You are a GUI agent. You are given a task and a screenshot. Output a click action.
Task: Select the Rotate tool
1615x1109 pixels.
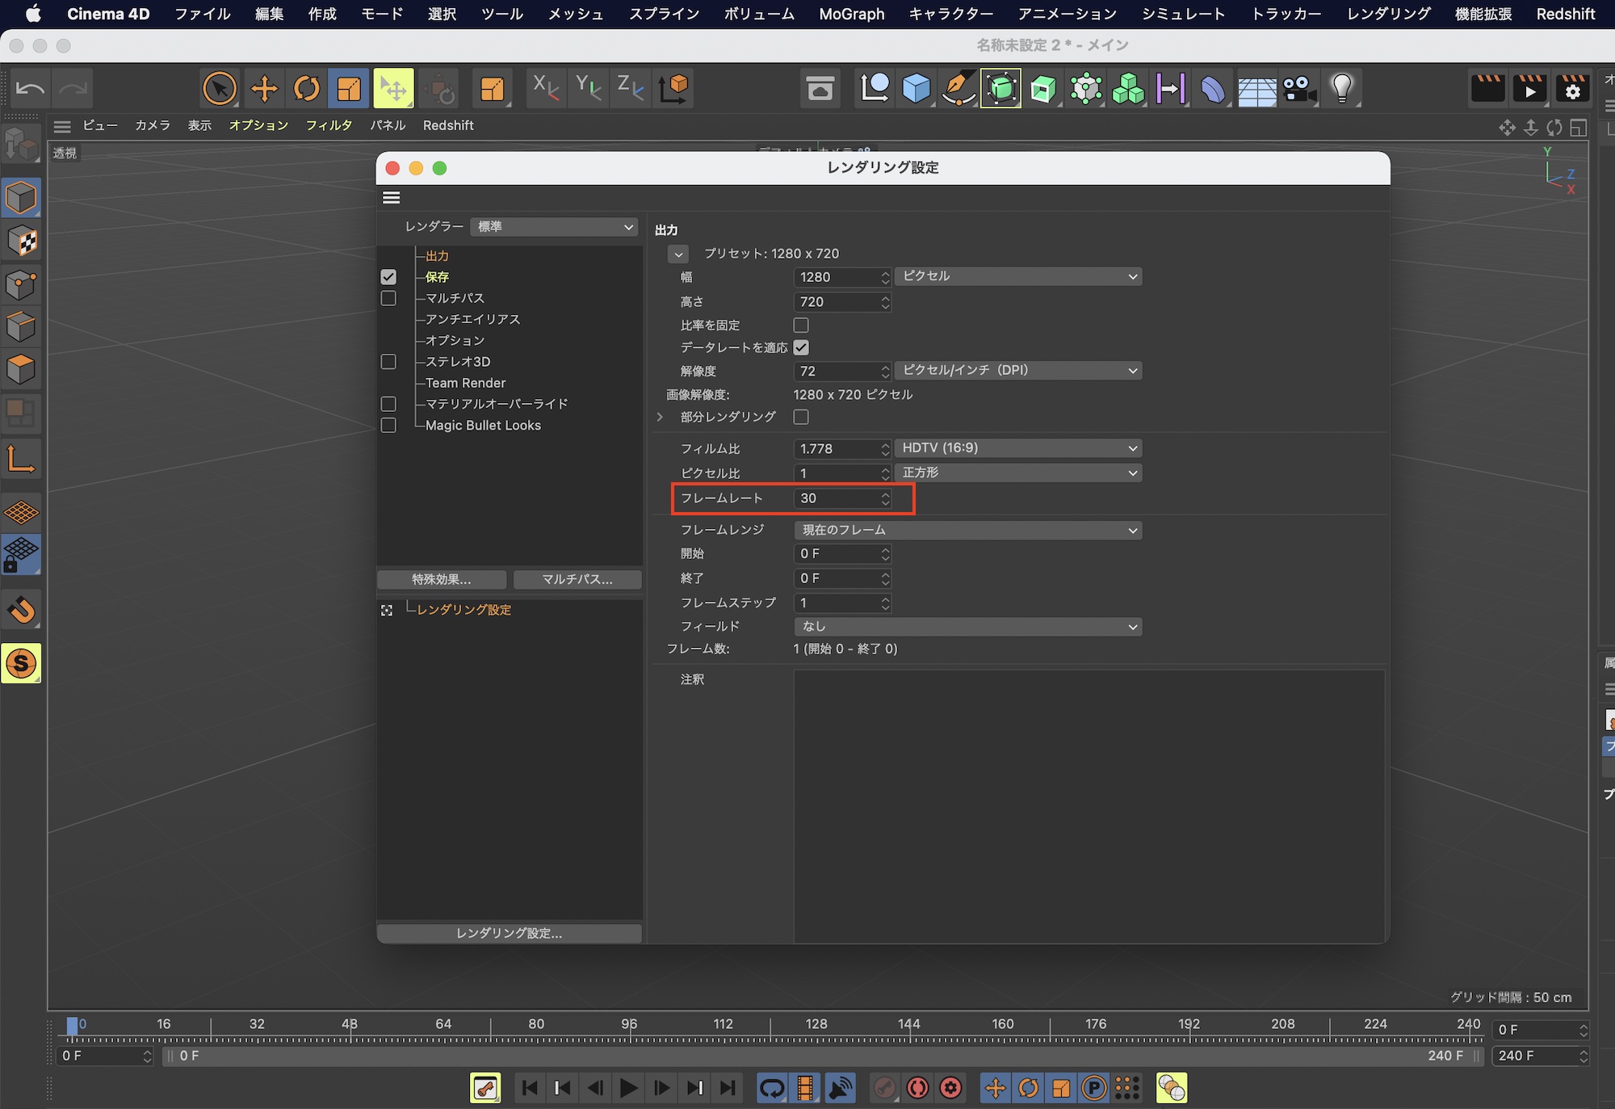pos(306,88)
